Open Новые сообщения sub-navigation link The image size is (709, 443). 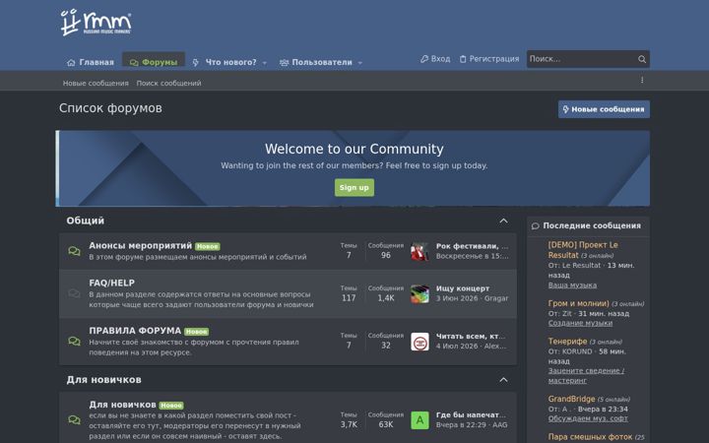click(96, 83)
